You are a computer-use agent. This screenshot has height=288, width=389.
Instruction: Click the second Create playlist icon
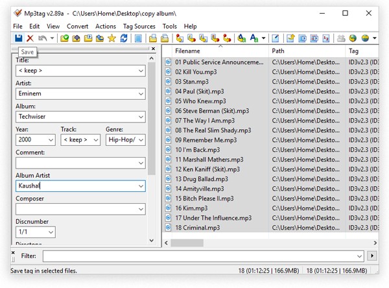pyautogui.click(x=165, y=38)
